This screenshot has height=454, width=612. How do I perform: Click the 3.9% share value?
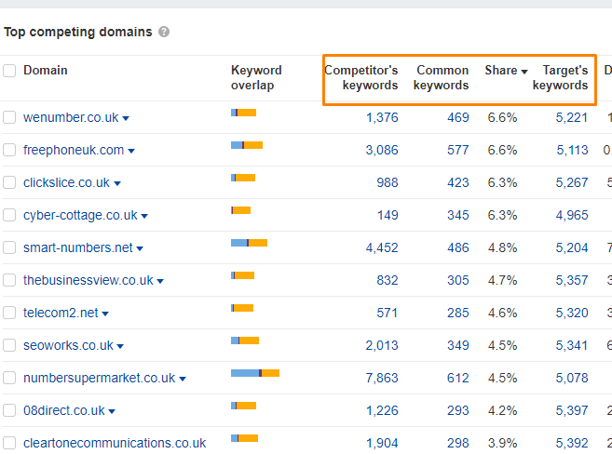click(502, 443)
